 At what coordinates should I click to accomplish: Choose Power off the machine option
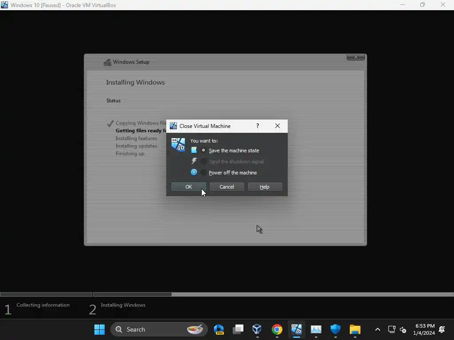coord(204,173)
